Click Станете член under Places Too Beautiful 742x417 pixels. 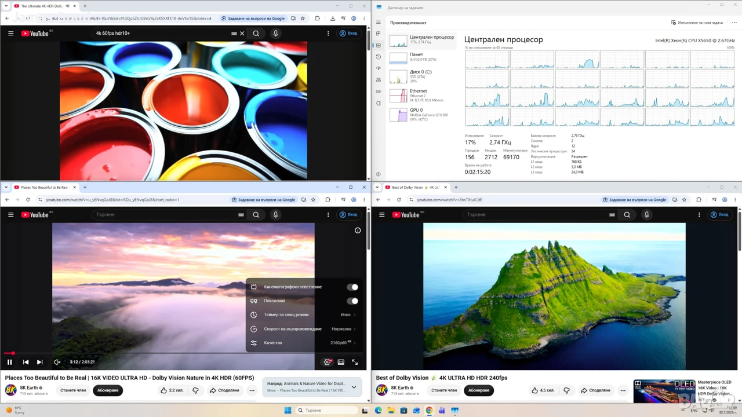coord(73,390)
